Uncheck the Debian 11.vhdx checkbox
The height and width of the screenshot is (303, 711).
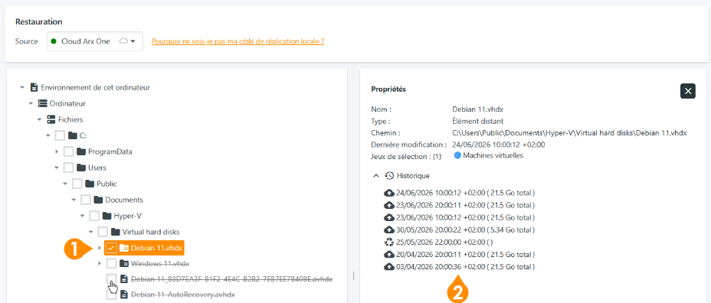point(112,248)
